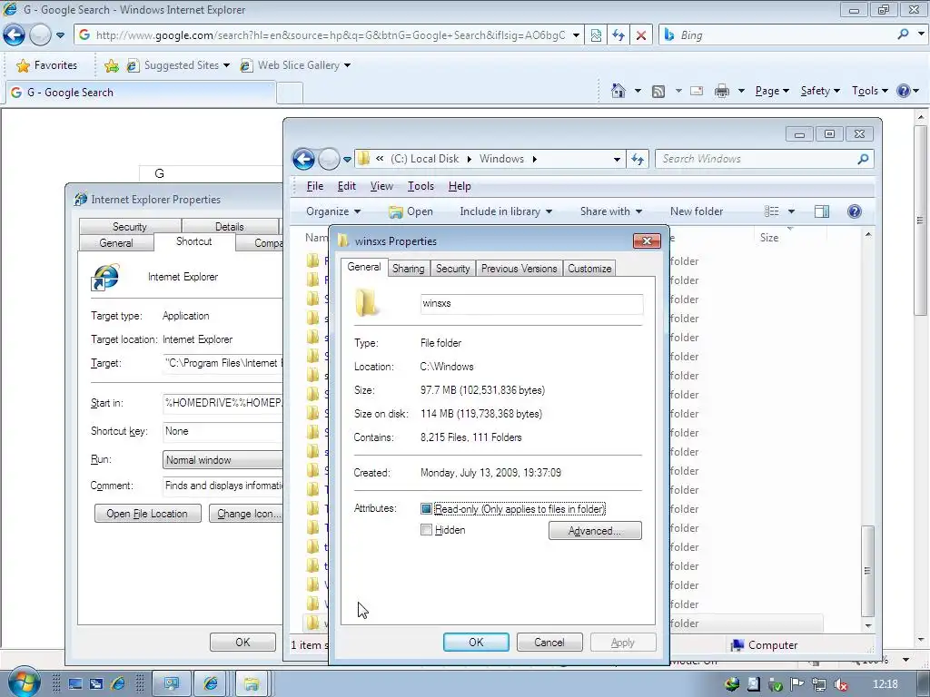Click the winsxs folder name field
Screen dimensions: 930x697
(531, 303)
